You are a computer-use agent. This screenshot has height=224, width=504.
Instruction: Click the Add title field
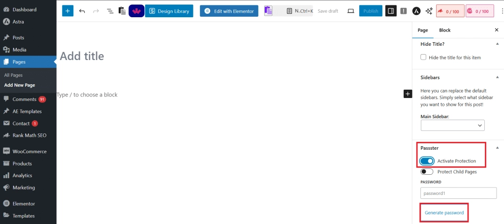coord(82,56)
